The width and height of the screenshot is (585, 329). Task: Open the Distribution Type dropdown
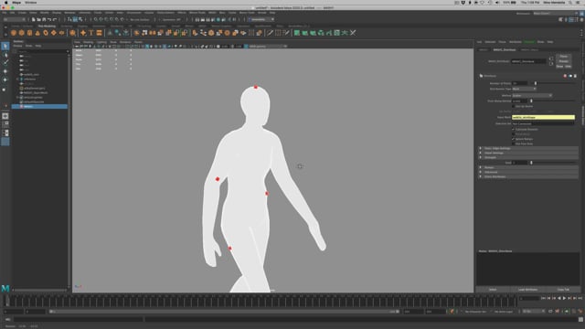click(x=524, y=90)
